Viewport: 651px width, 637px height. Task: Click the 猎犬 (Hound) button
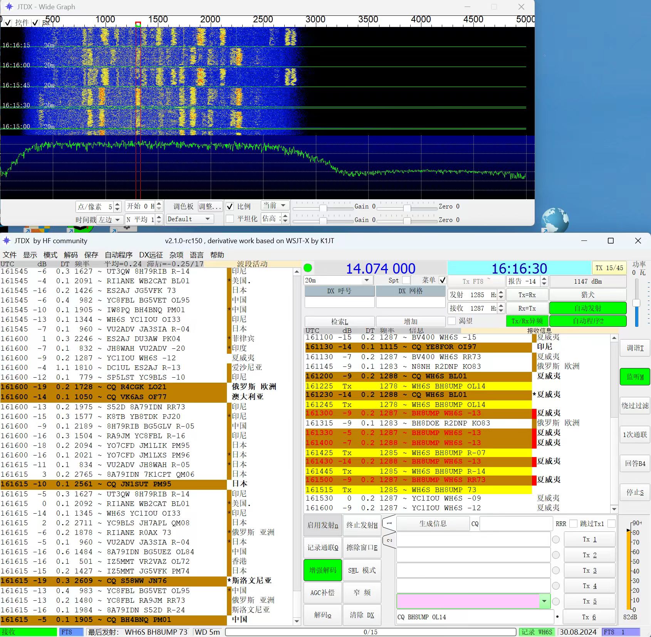(588, 295)
